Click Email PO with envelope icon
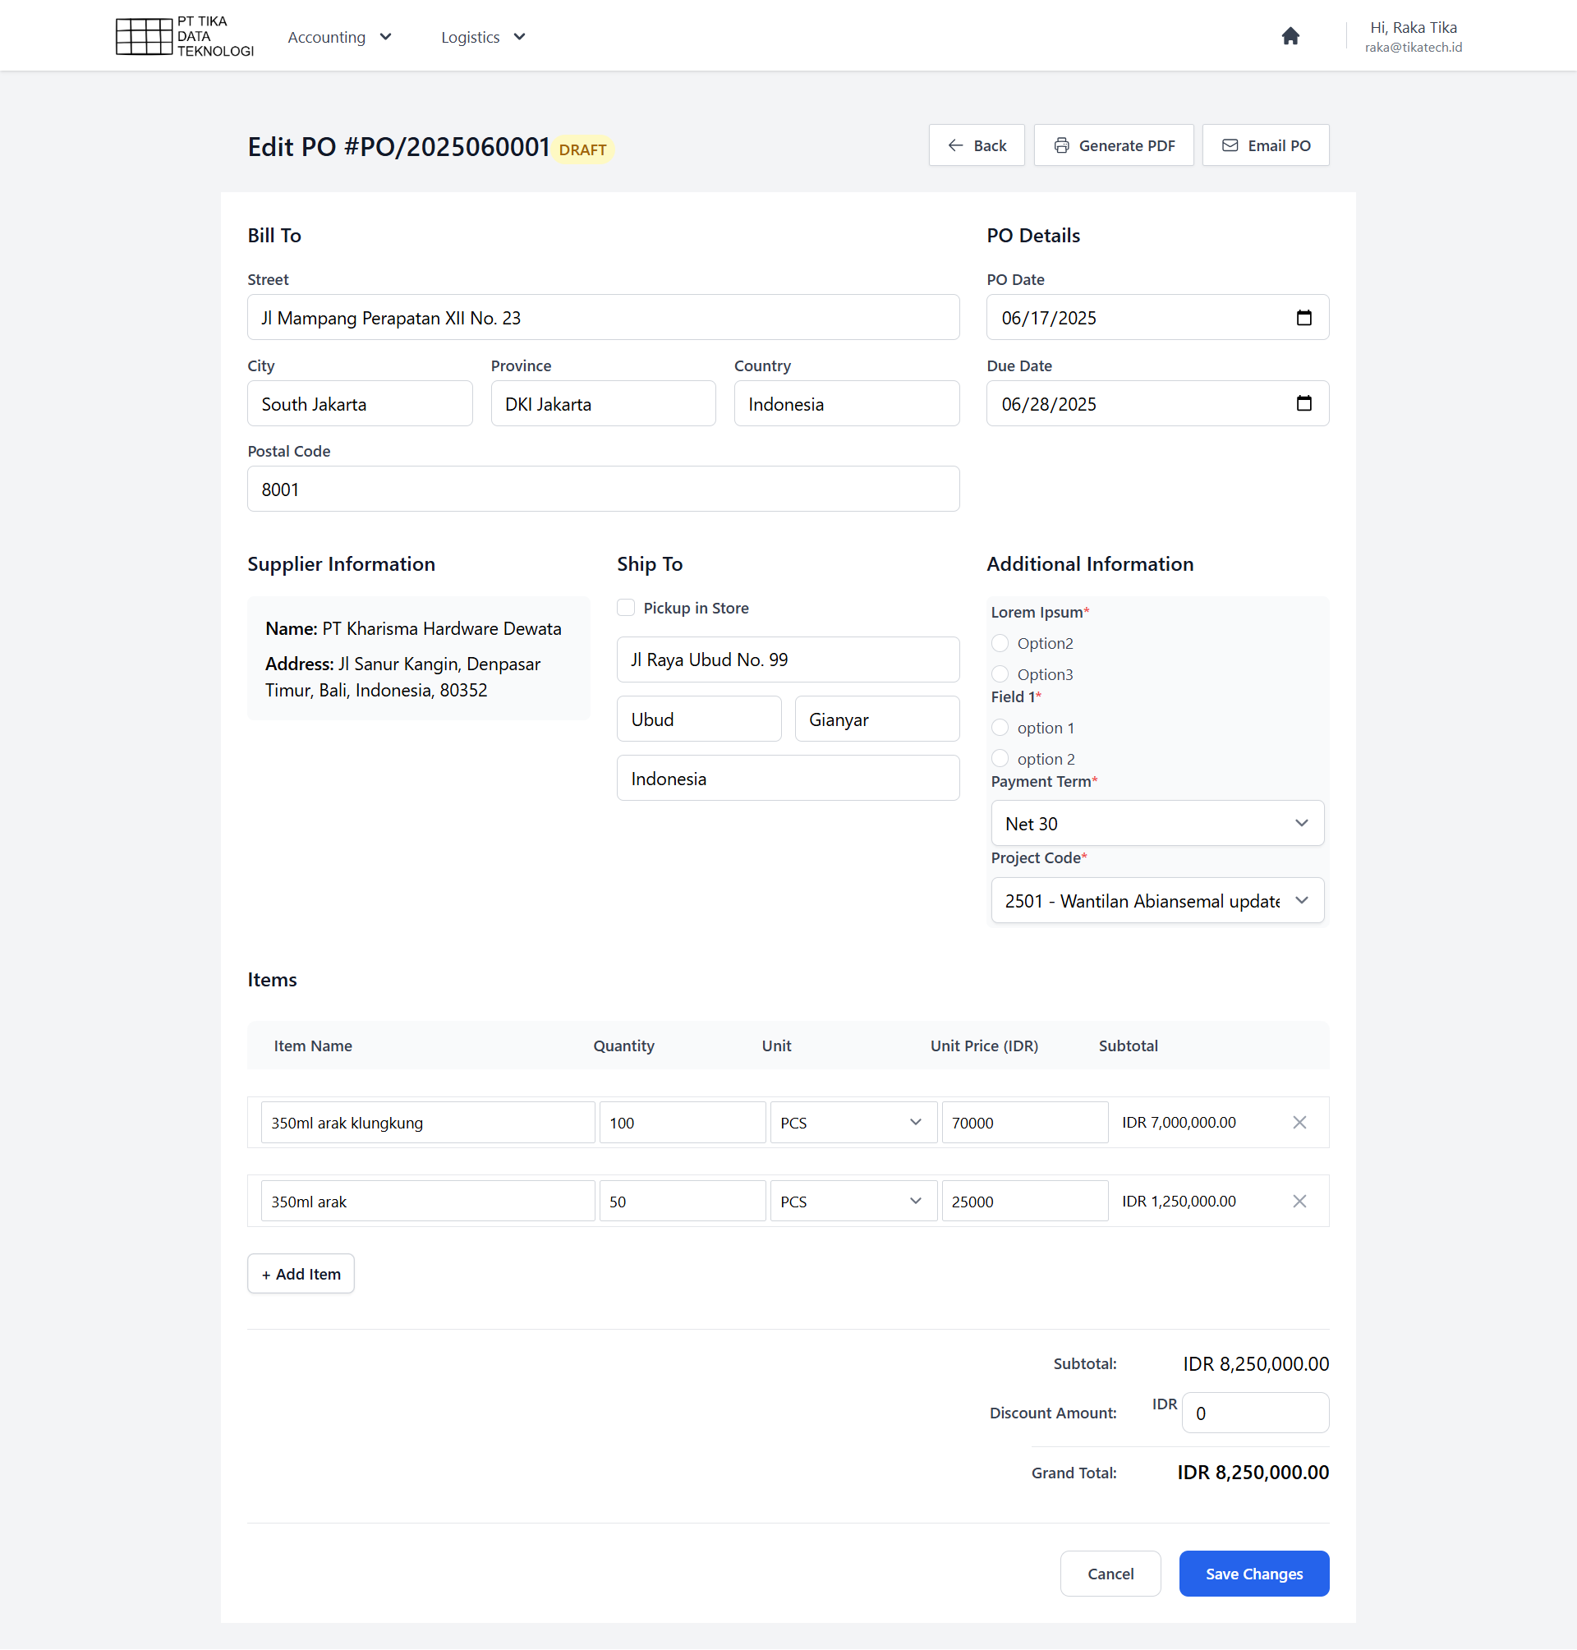 coord(1265,145)
